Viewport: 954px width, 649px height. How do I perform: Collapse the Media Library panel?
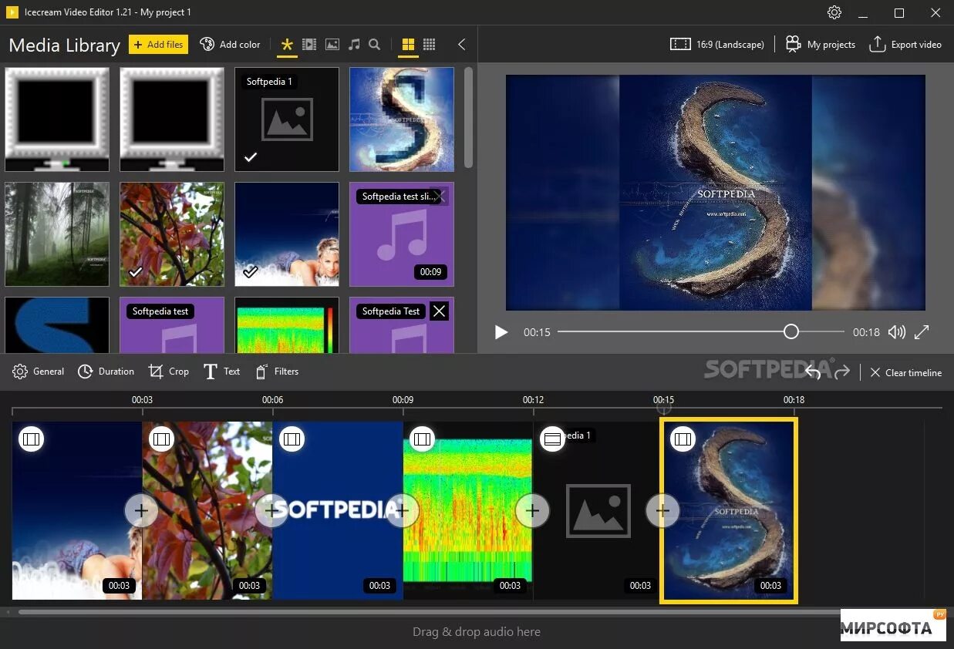[x=461, y=45]
